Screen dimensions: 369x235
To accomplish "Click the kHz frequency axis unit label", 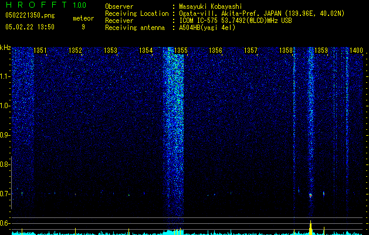I will pos(5,48).
